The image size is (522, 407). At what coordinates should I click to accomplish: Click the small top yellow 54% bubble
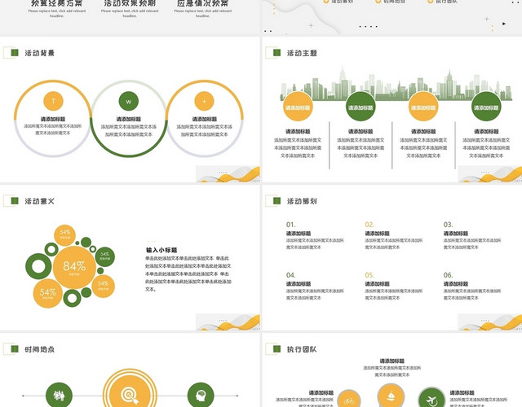click(65, 235)
